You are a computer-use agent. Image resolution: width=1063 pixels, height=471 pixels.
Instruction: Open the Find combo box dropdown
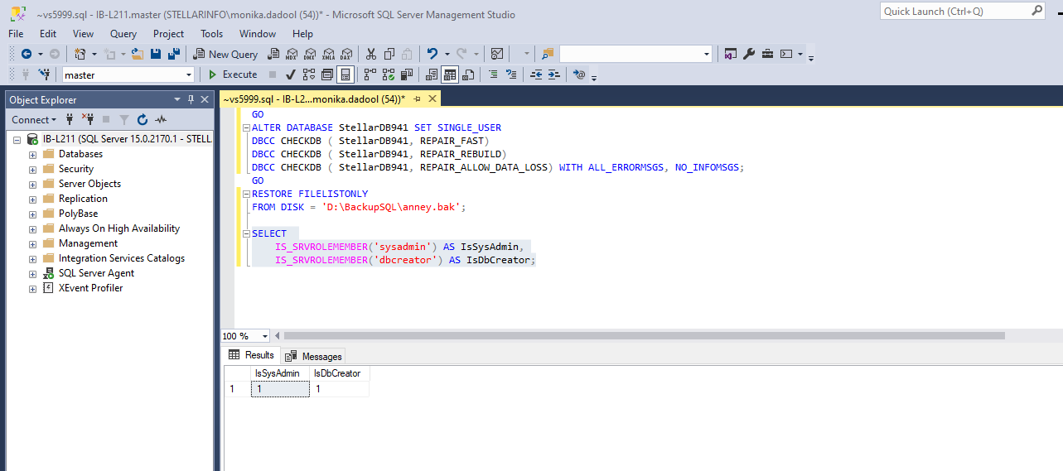707,54
